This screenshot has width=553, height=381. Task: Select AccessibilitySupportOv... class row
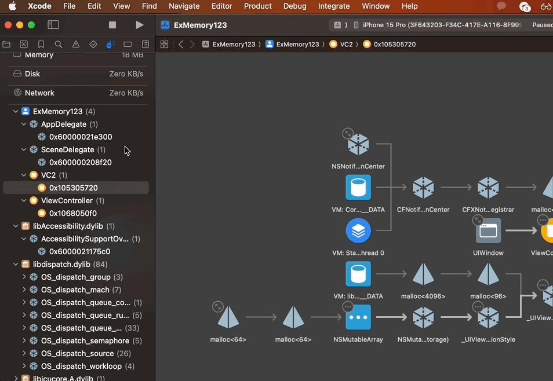pyautogui.click(x=76, y=239)
